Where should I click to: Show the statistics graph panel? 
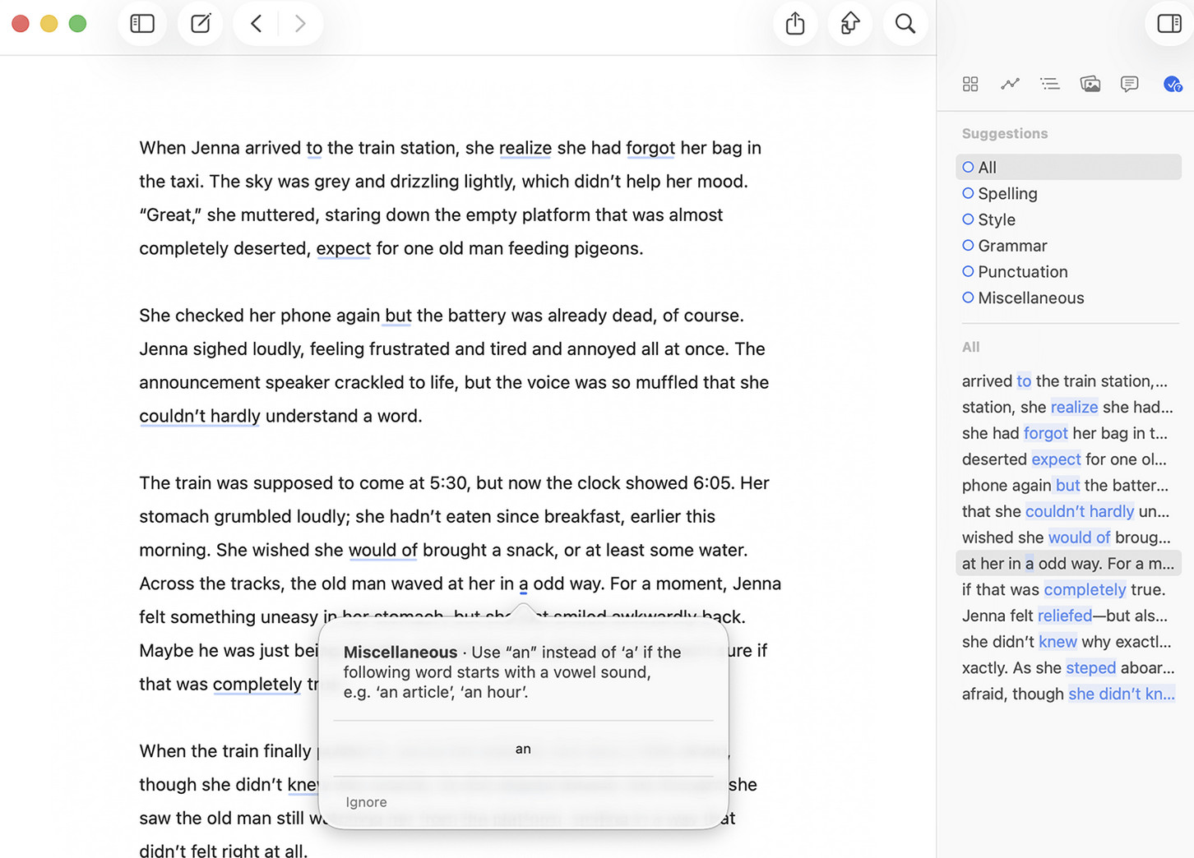tap(1010, 84)
